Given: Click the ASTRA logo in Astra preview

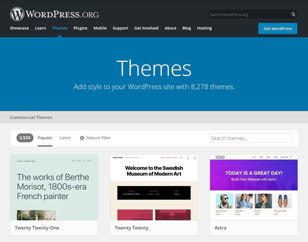Looking at the screenshot, I should [220, 157].
